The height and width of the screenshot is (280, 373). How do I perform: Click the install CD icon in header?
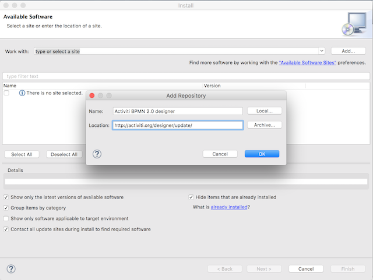(353, 23)
